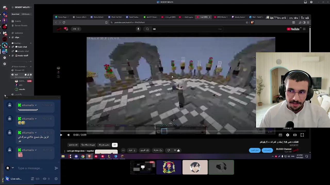The width and height of the screenshot is (330, 185).
Task: Create channel in Voice channels category
Action: pos(31,67)
